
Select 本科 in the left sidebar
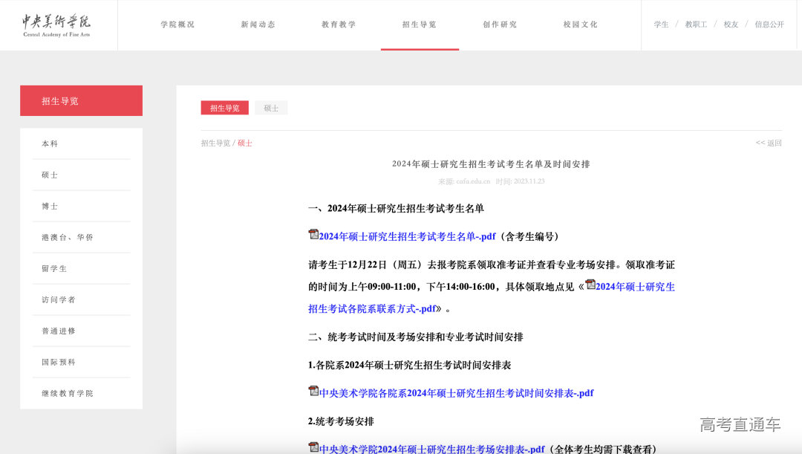(50, 143)
